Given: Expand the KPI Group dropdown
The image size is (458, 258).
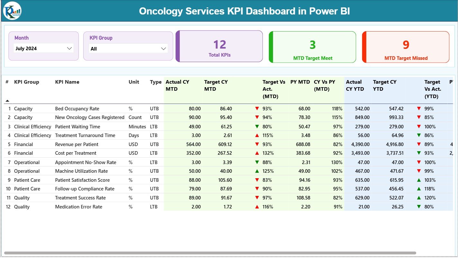Looking at the screenshot, I should (164, 48).
